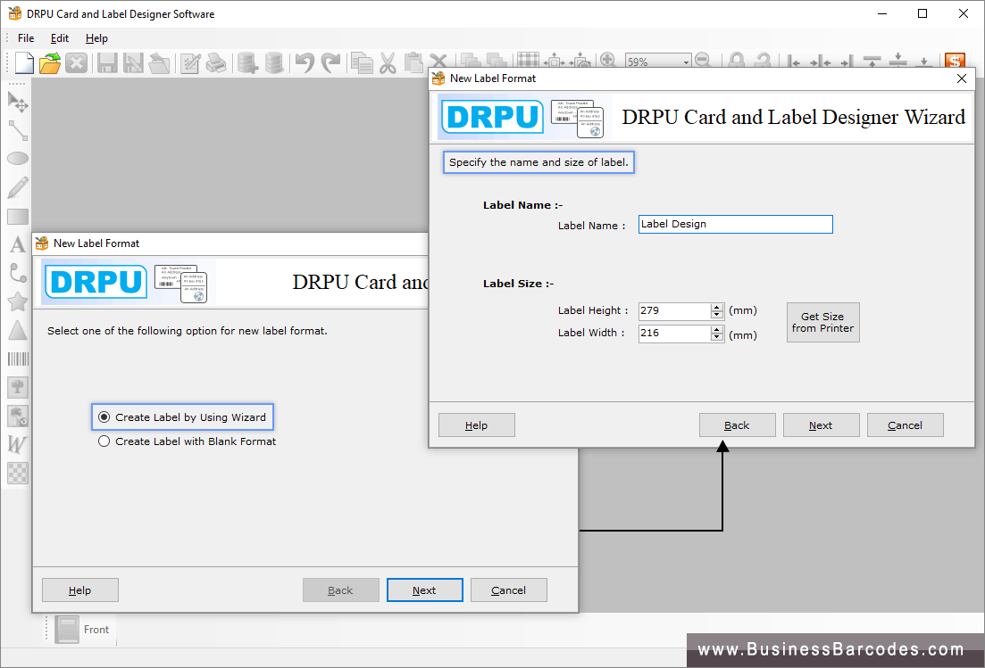The image size is (985, 668).
Task: Click Next in the option selection dialog
Action: coord(425,590)
